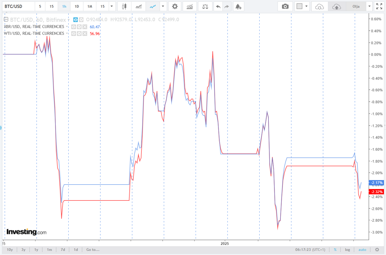The image size is (386, 255).
Task: Open chart properties gear in top toolbar
Action: pyautogui.click(x=175, y=6)
